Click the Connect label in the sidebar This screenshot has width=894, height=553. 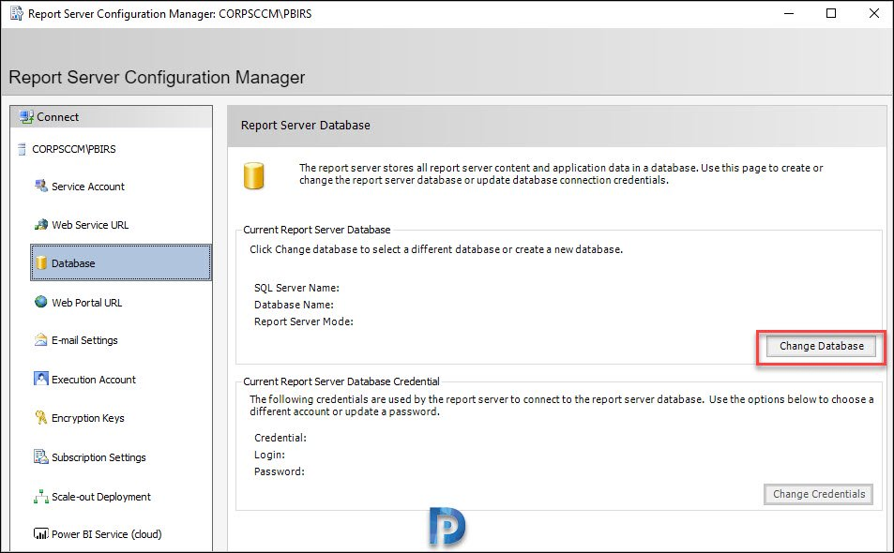(x=57, y=117)
